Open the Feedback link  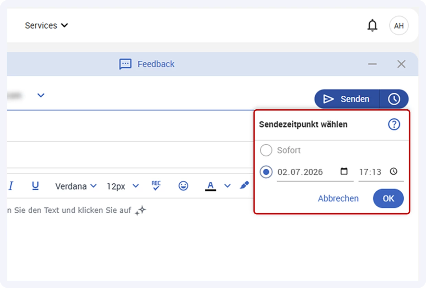(156, 64)
